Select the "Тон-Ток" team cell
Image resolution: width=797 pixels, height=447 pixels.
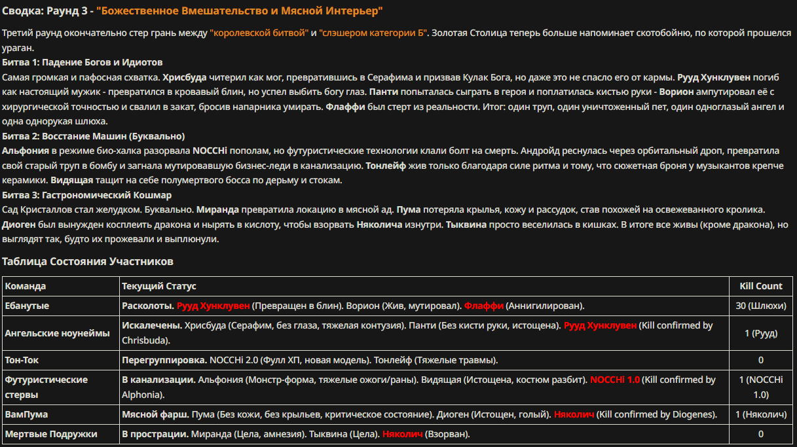61,360
